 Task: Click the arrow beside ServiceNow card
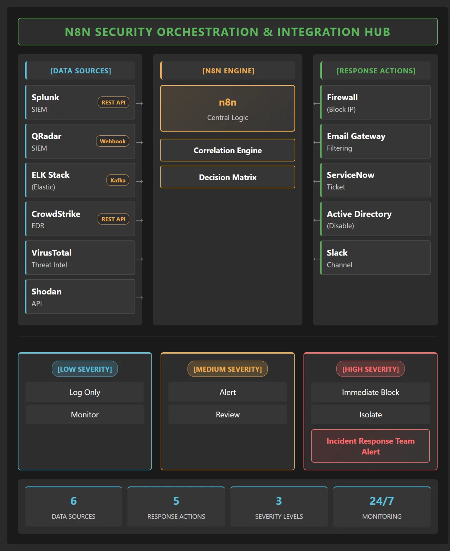click(x=317, y=181)
